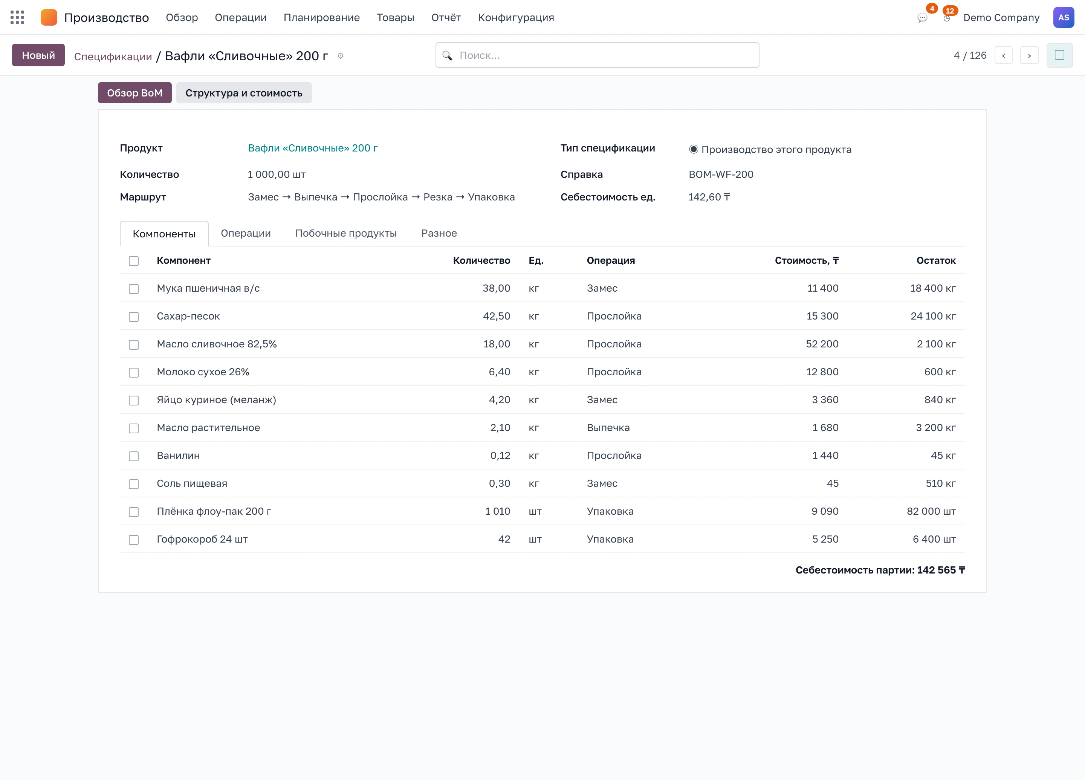
Task: Tick checkbox for Соль пищевая
Action: [133, 484]
